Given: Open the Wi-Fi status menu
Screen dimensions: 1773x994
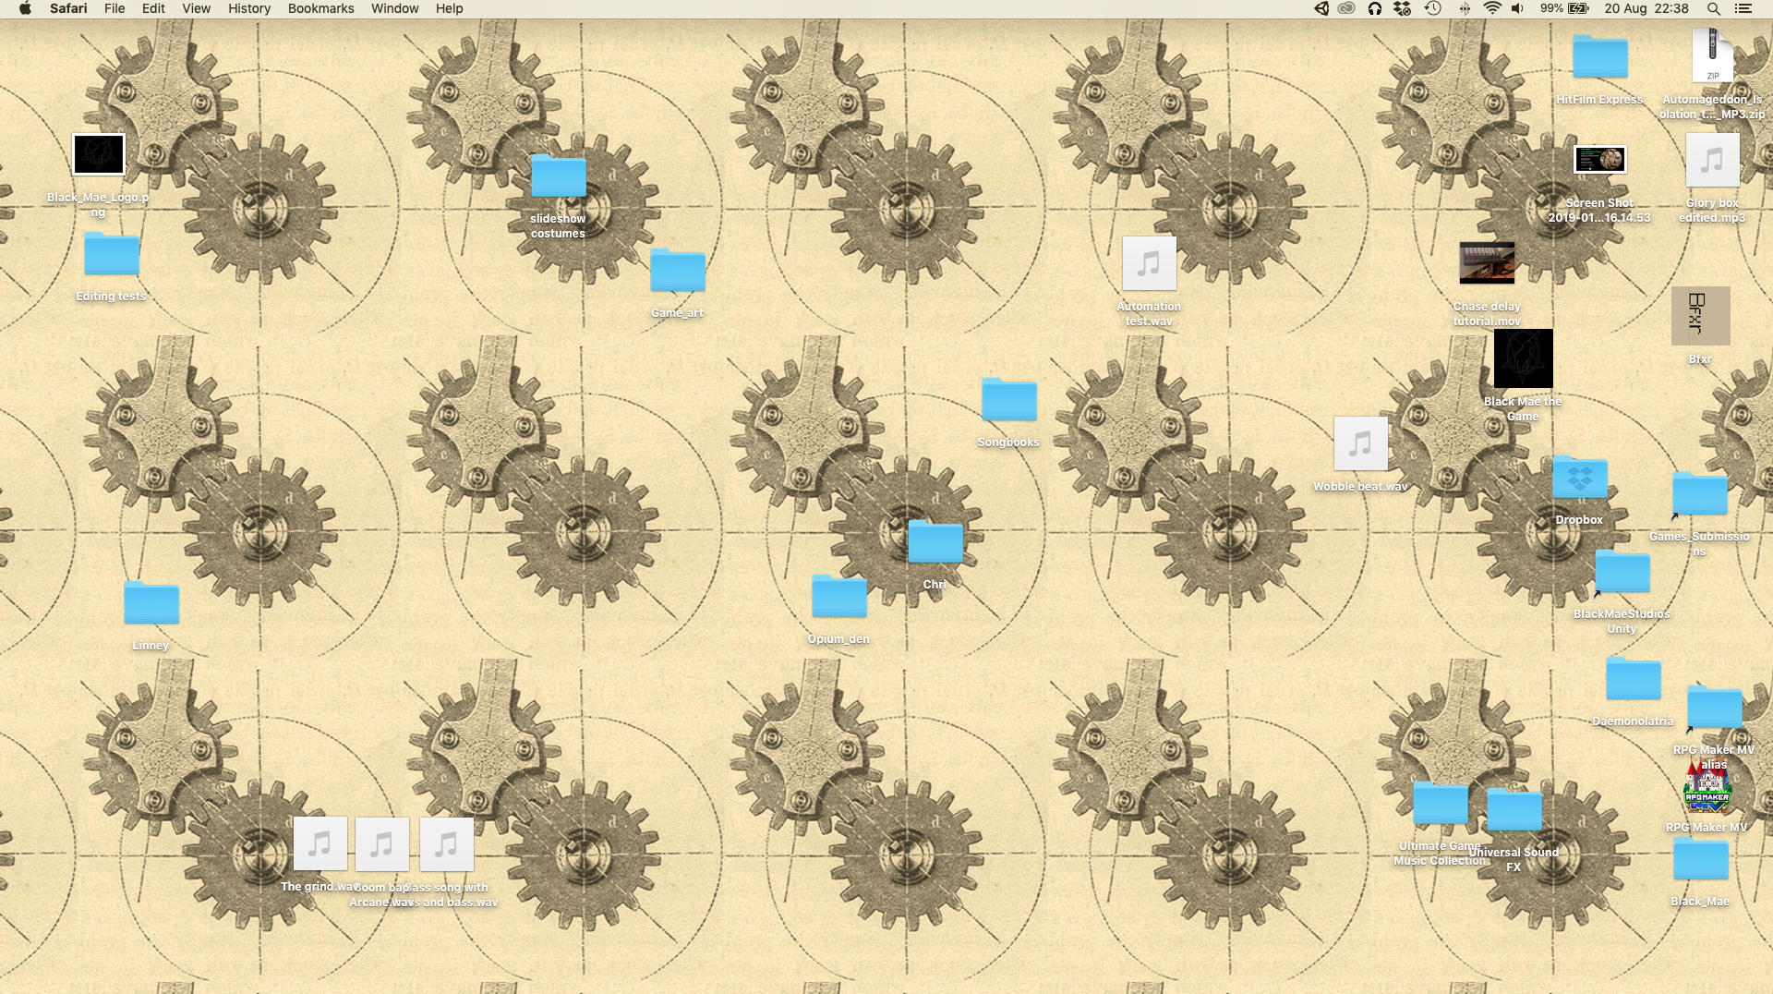Looking at the screenshot, I should [x=1492, y=8].
